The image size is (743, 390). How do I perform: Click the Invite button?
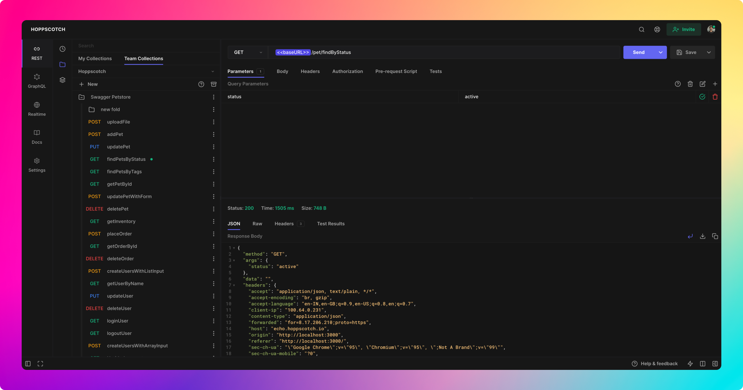coord(684,29)
